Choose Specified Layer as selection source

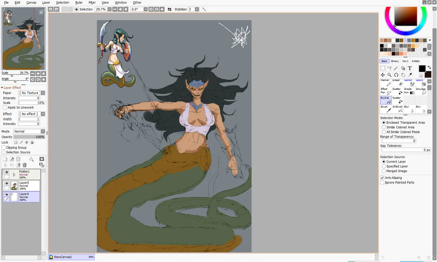click(x=384, y=166)
